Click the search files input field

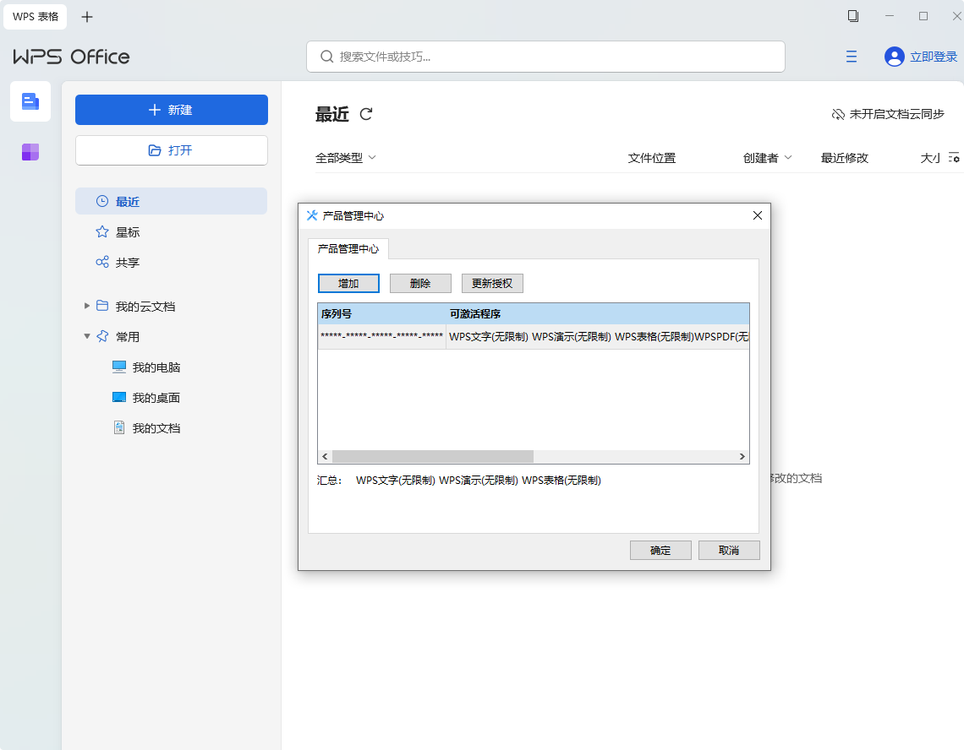[546, 57]
